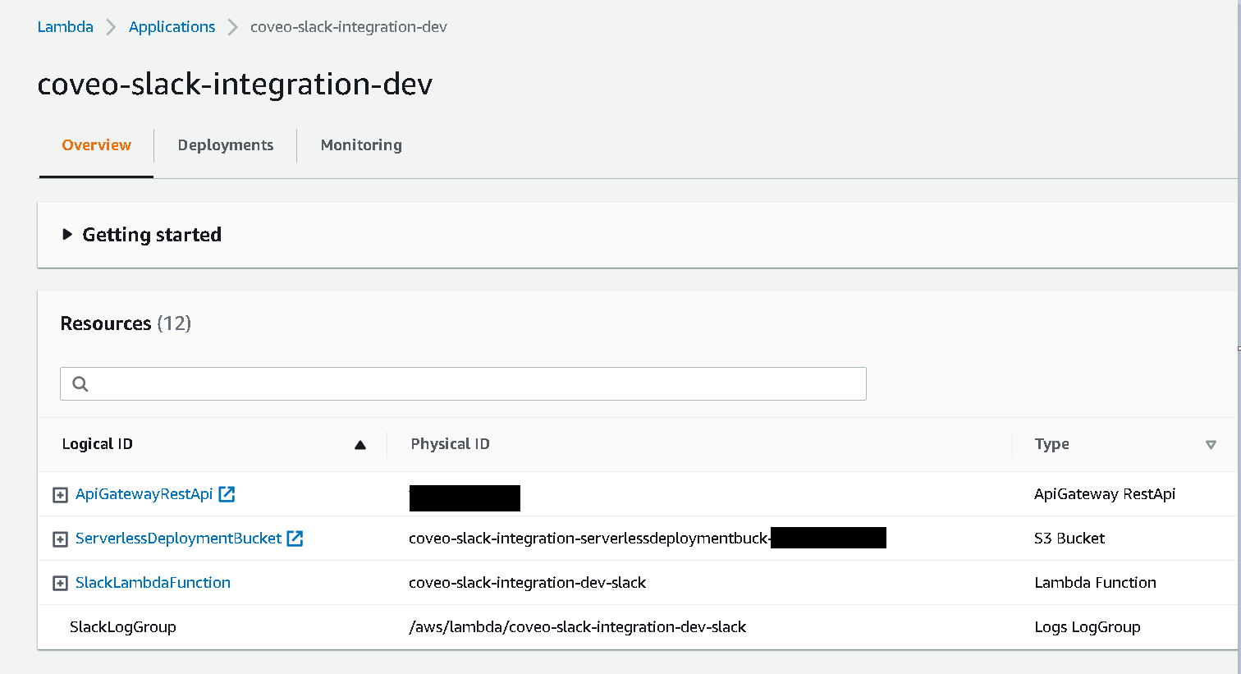Click the S3 Bucket type cell
The width and height of the screenshot is (1241, 674).
(1069, 539)
